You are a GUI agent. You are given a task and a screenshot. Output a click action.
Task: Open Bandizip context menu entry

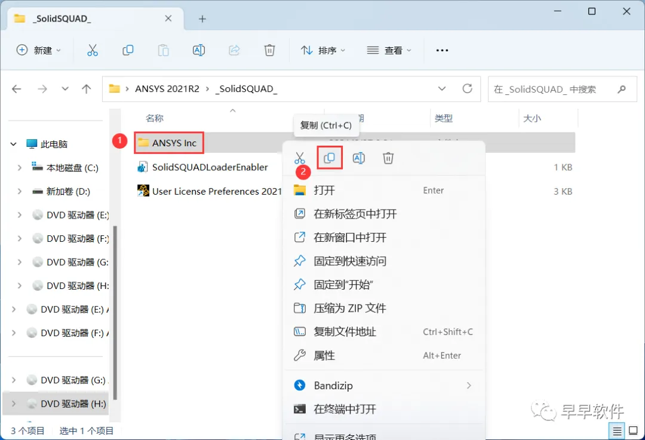(384, 385)
